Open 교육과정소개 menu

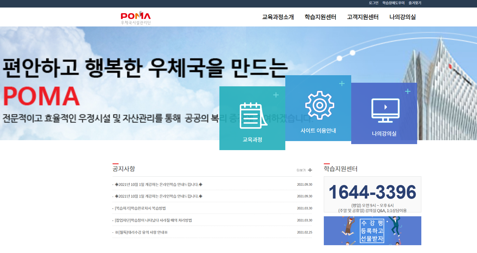tap(278, 17)
